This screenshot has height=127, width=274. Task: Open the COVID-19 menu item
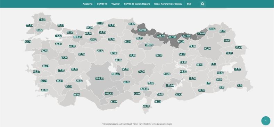[102, 4]
